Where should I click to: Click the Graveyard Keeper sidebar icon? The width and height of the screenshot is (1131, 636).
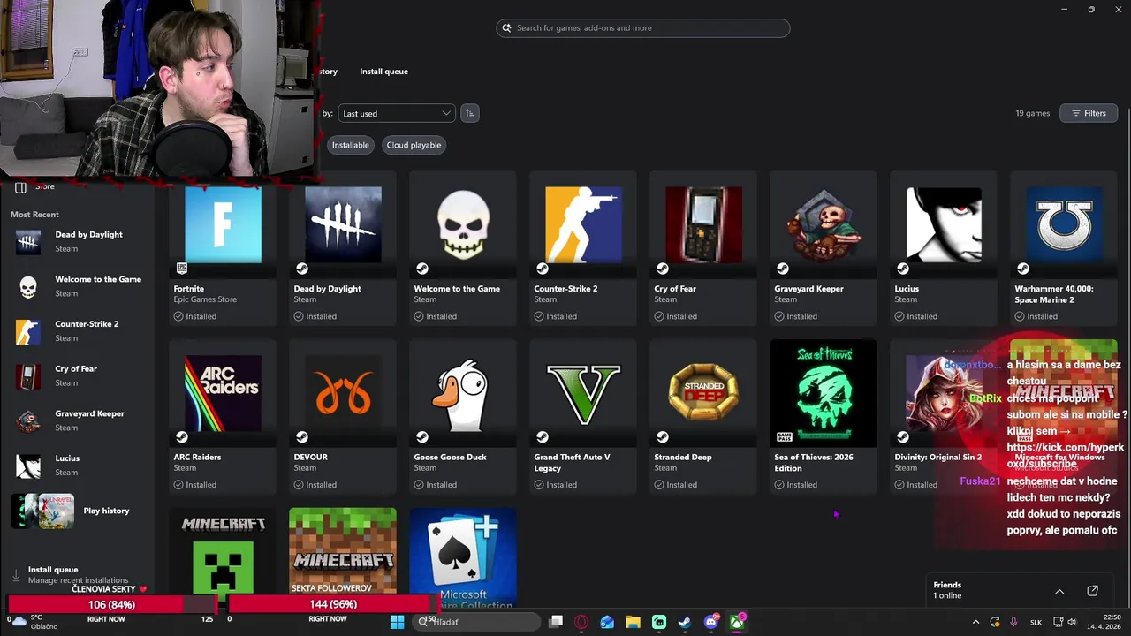click(28, 420)
